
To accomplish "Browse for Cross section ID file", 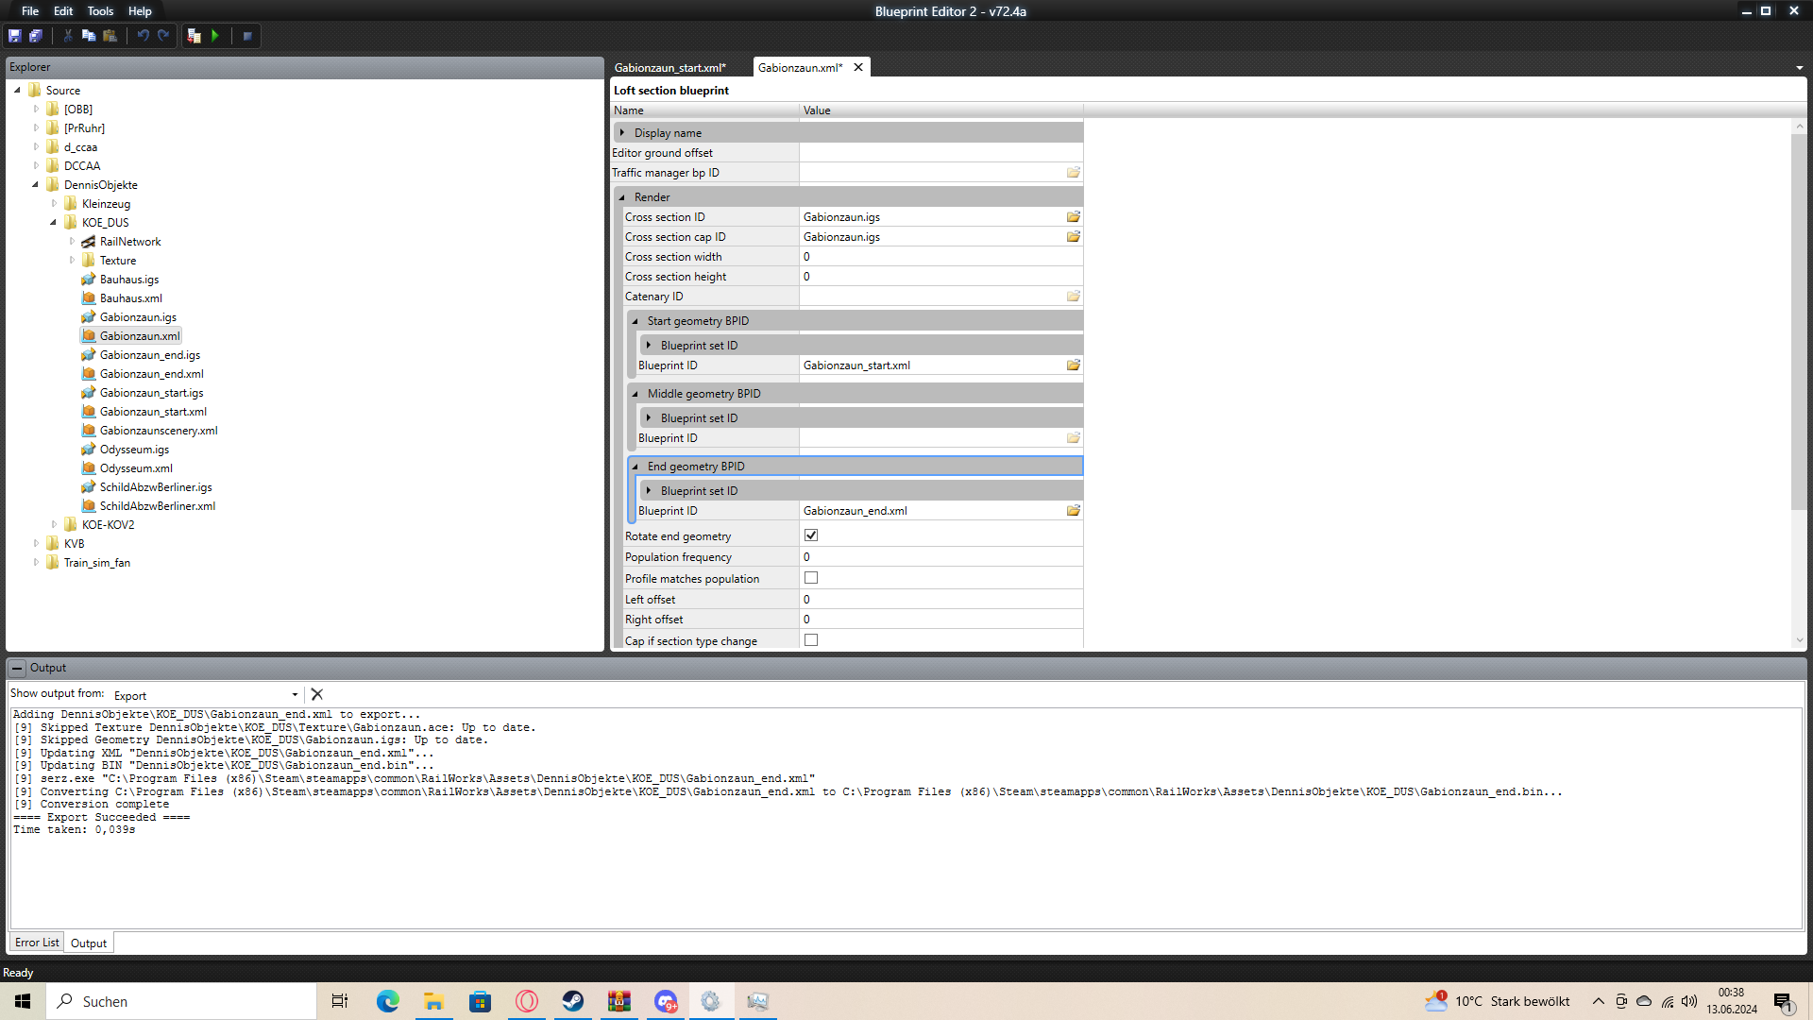I will (1073, 217).
